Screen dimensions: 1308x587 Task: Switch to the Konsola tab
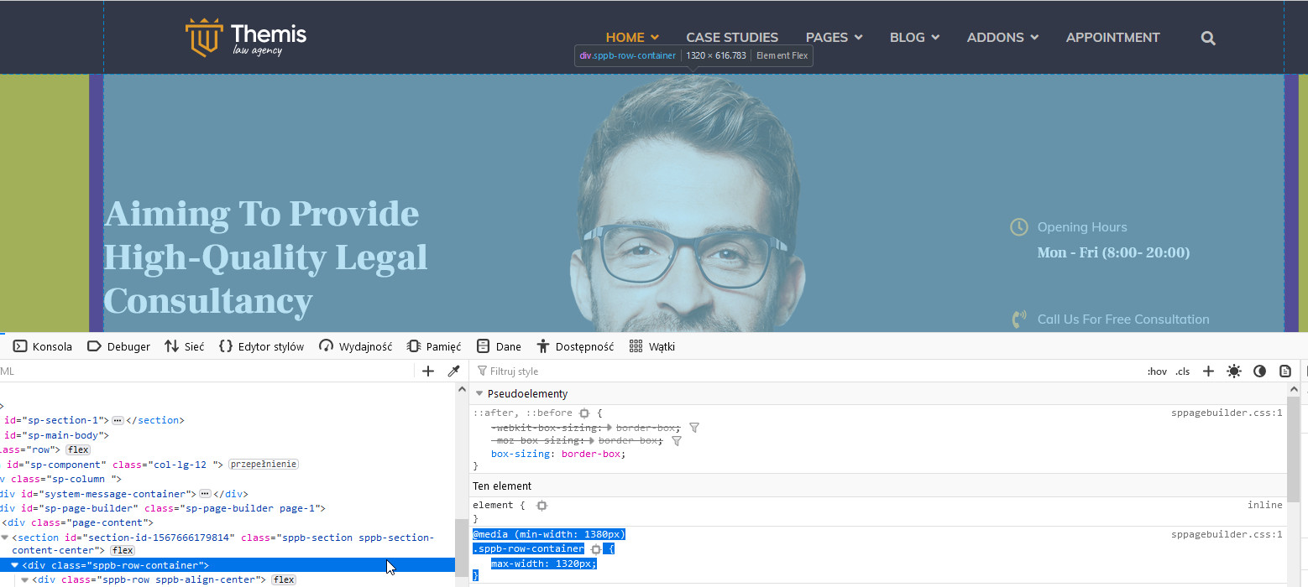(x=43, y=346)
